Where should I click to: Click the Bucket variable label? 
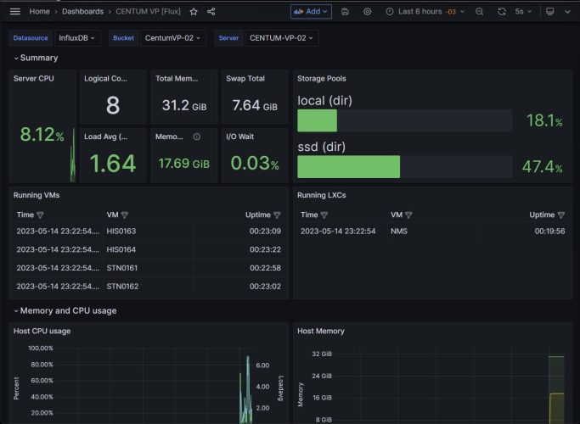pyautogui.click(x=123, y=37)
